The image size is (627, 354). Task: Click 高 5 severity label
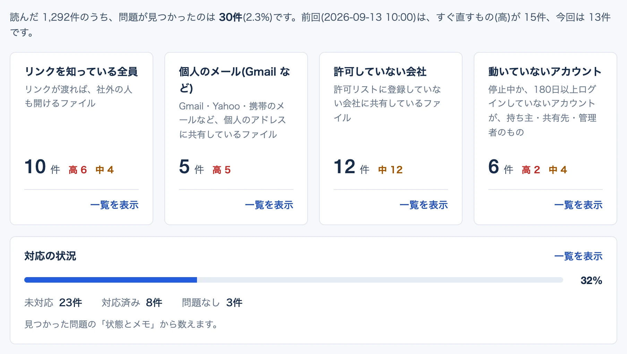point(222,170)
